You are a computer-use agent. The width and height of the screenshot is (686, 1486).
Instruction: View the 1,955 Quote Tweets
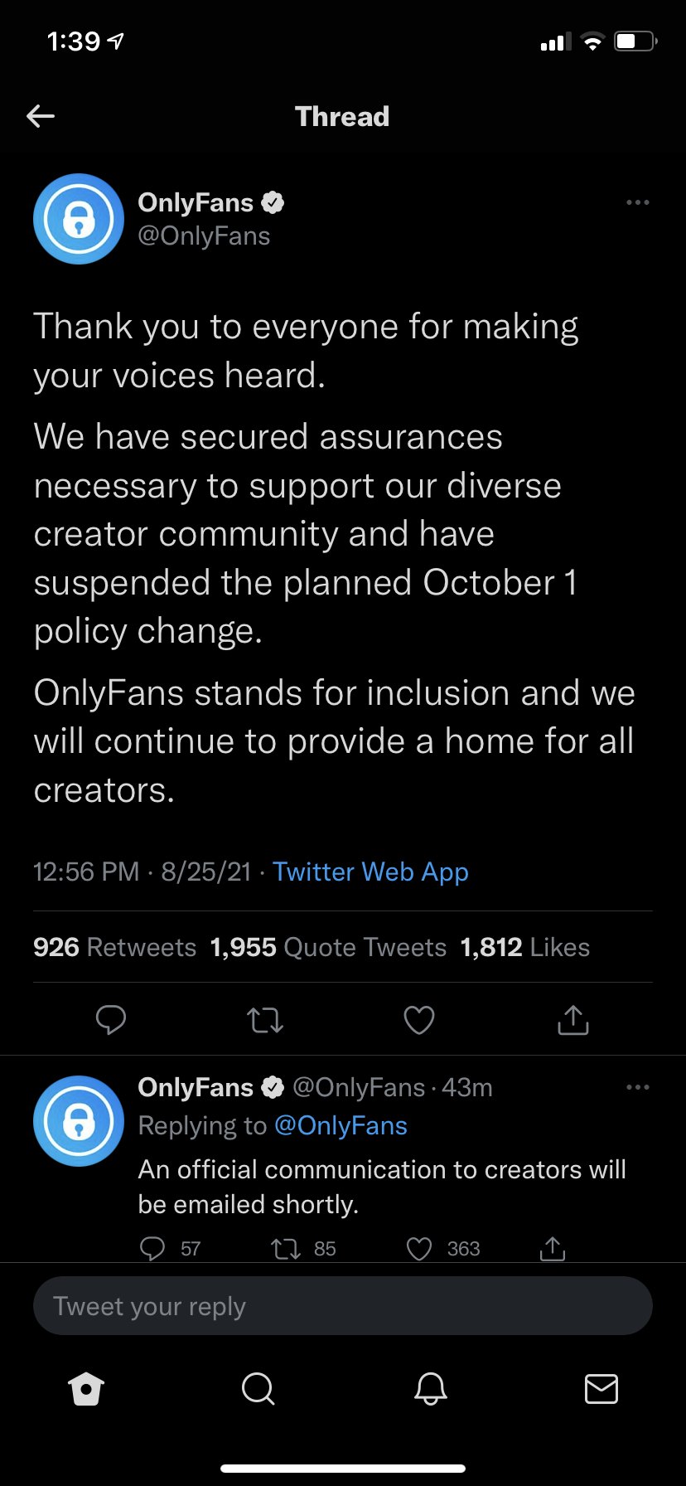pos(328,947)
